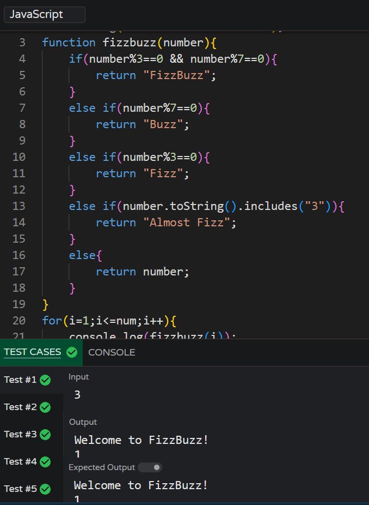Click the pass checkmark icon of Test #3
The height and width of the screenshot is (505, 369).
45,435
